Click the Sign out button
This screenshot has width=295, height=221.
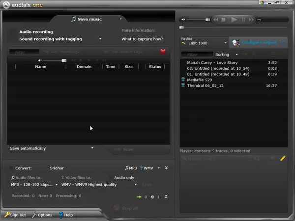(x=15, y=215)
